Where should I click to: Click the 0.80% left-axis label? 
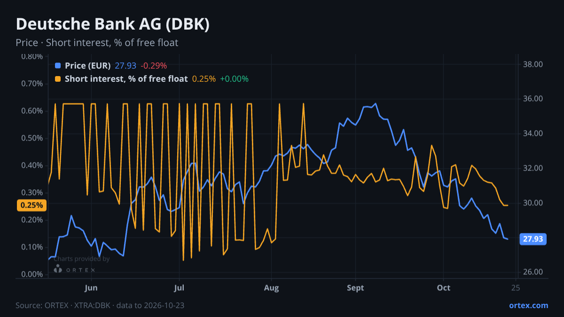coord(32,56)
